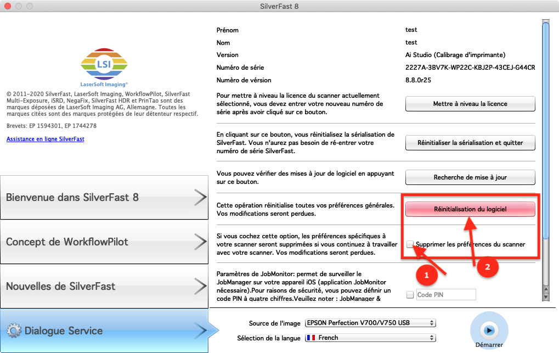This screenshot has height=353, width=559.
Task: Click the red Réinitialisation du logiciel button
Action: tap(470, 209)
